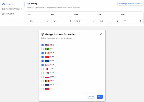
Task: Click the GBP price stepper arrows
Action: [x=140, y=21]
